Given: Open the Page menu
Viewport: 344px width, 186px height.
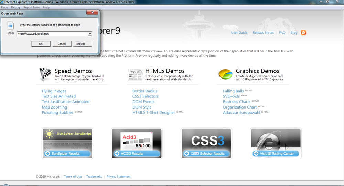Looking at the screenshot, I should (4, 7).
